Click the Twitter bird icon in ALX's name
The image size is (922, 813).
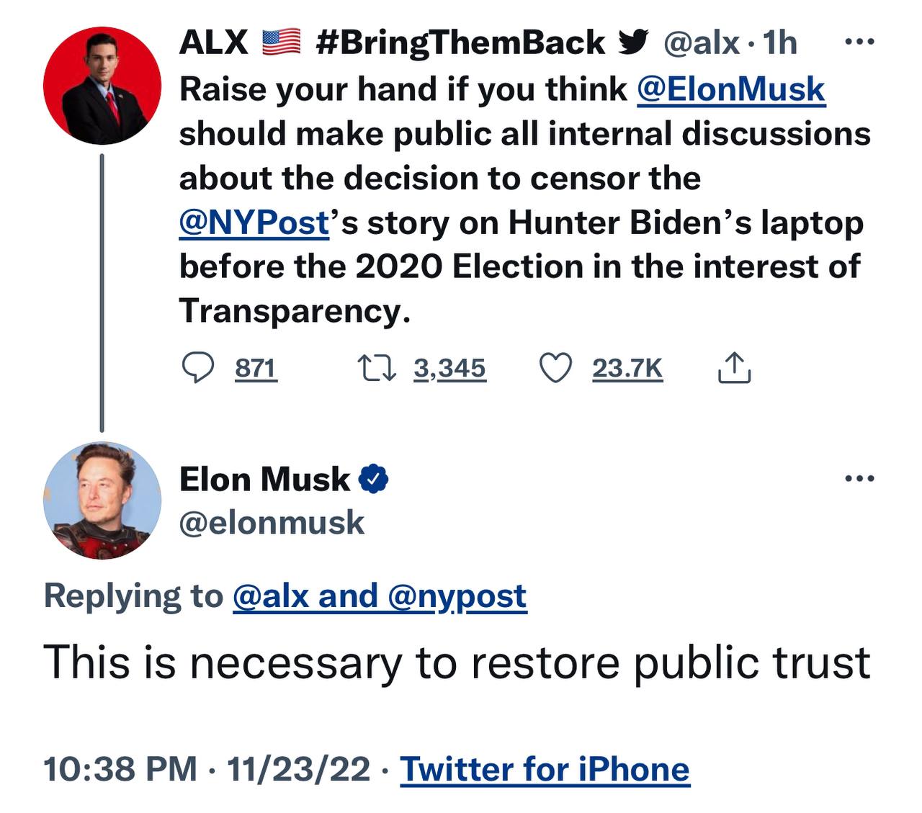(x=633, y=43)
